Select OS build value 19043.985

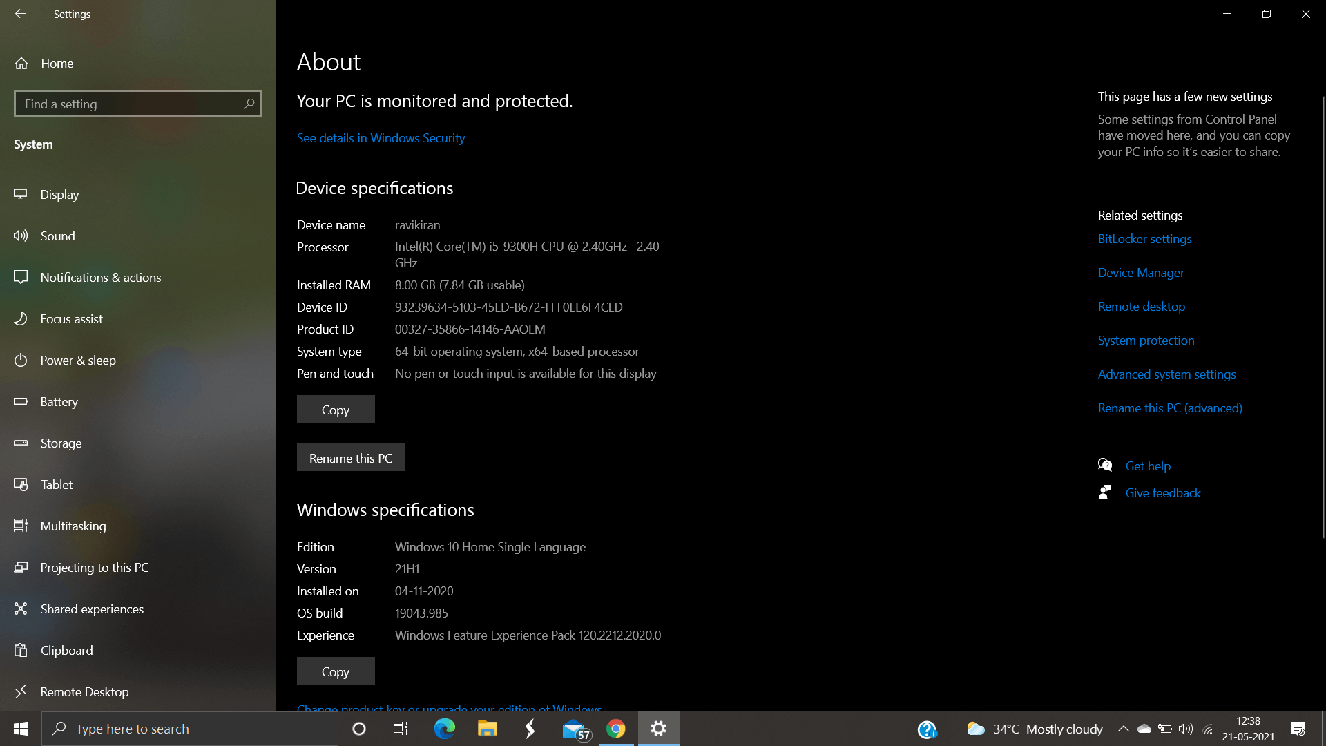(421, 613)
